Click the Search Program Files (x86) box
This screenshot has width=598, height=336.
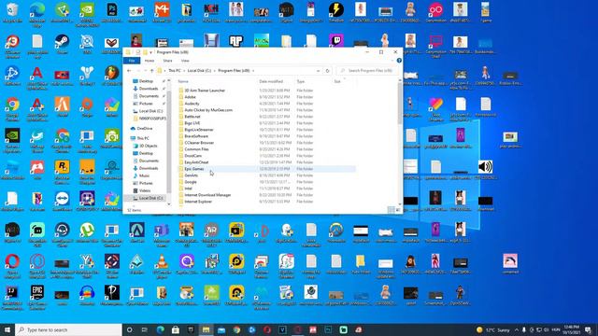[367, 71]
